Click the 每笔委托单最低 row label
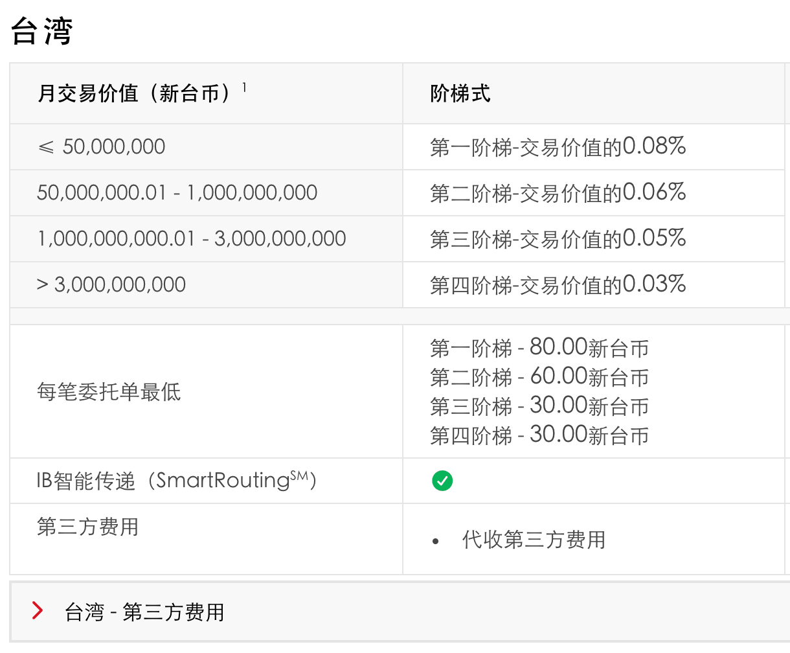 click(109, 392)
